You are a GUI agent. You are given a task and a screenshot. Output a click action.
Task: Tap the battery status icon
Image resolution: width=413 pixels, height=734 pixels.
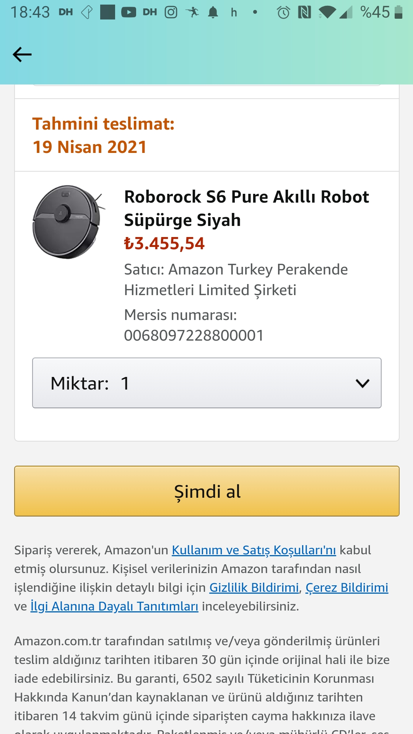pyautogui.click(x=398, y=12)
